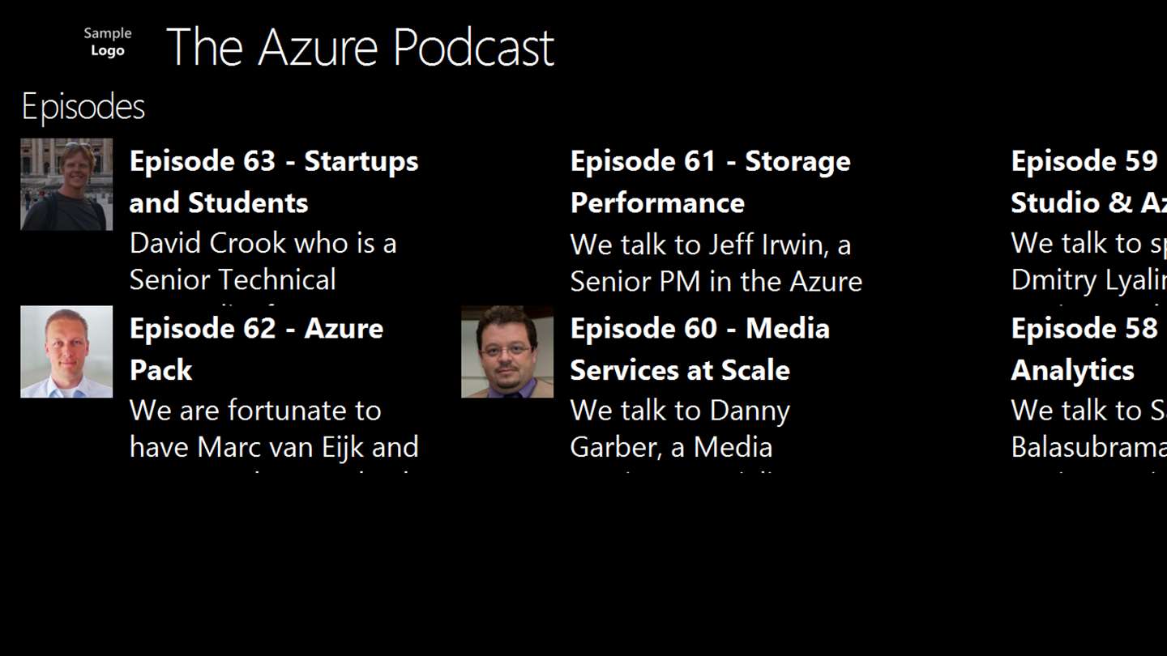Image resolution: width=1167 pixels, height=656 pixels.
Task: Click "Senior PM in the Azure" description line
Action: [716, 281]
